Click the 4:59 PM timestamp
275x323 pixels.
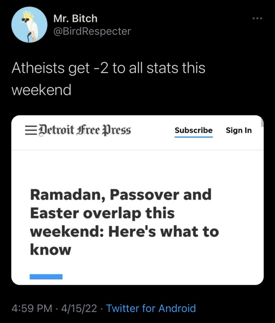[32, 308]
